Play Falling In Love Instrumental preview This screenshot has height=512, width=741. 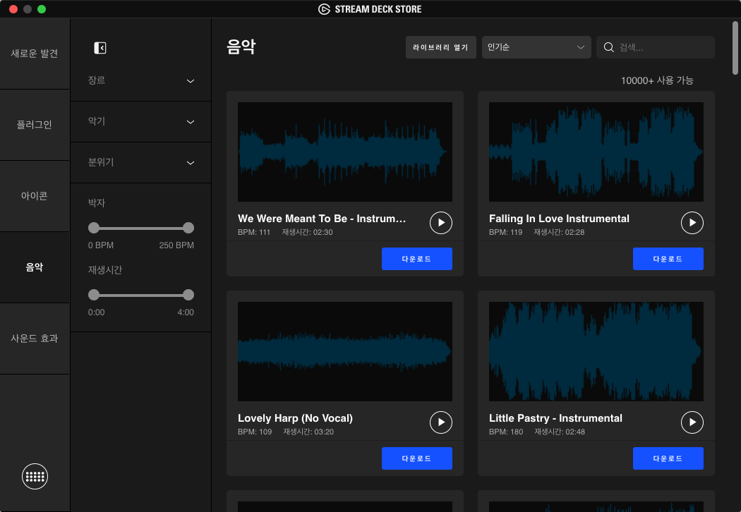coord(692,222)
